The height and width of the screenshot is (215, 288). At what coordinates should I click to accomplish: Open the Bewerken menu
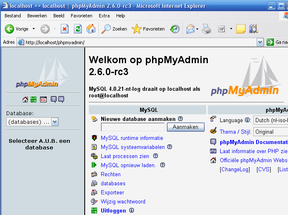pos(37,16)
